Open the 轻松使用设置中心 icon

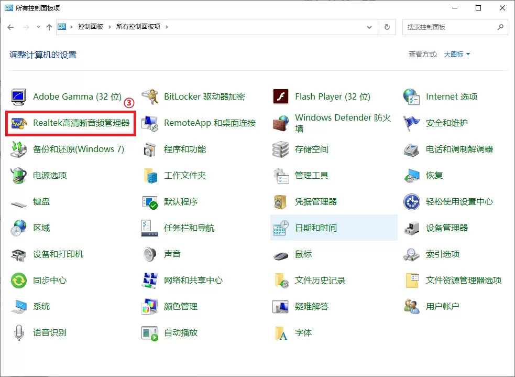[x=412, y=202]
